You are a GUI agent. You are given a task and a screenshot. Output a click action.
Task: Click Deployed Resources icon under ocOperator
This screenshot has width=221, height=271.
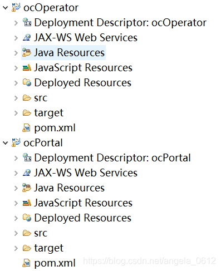pos(27,83)
